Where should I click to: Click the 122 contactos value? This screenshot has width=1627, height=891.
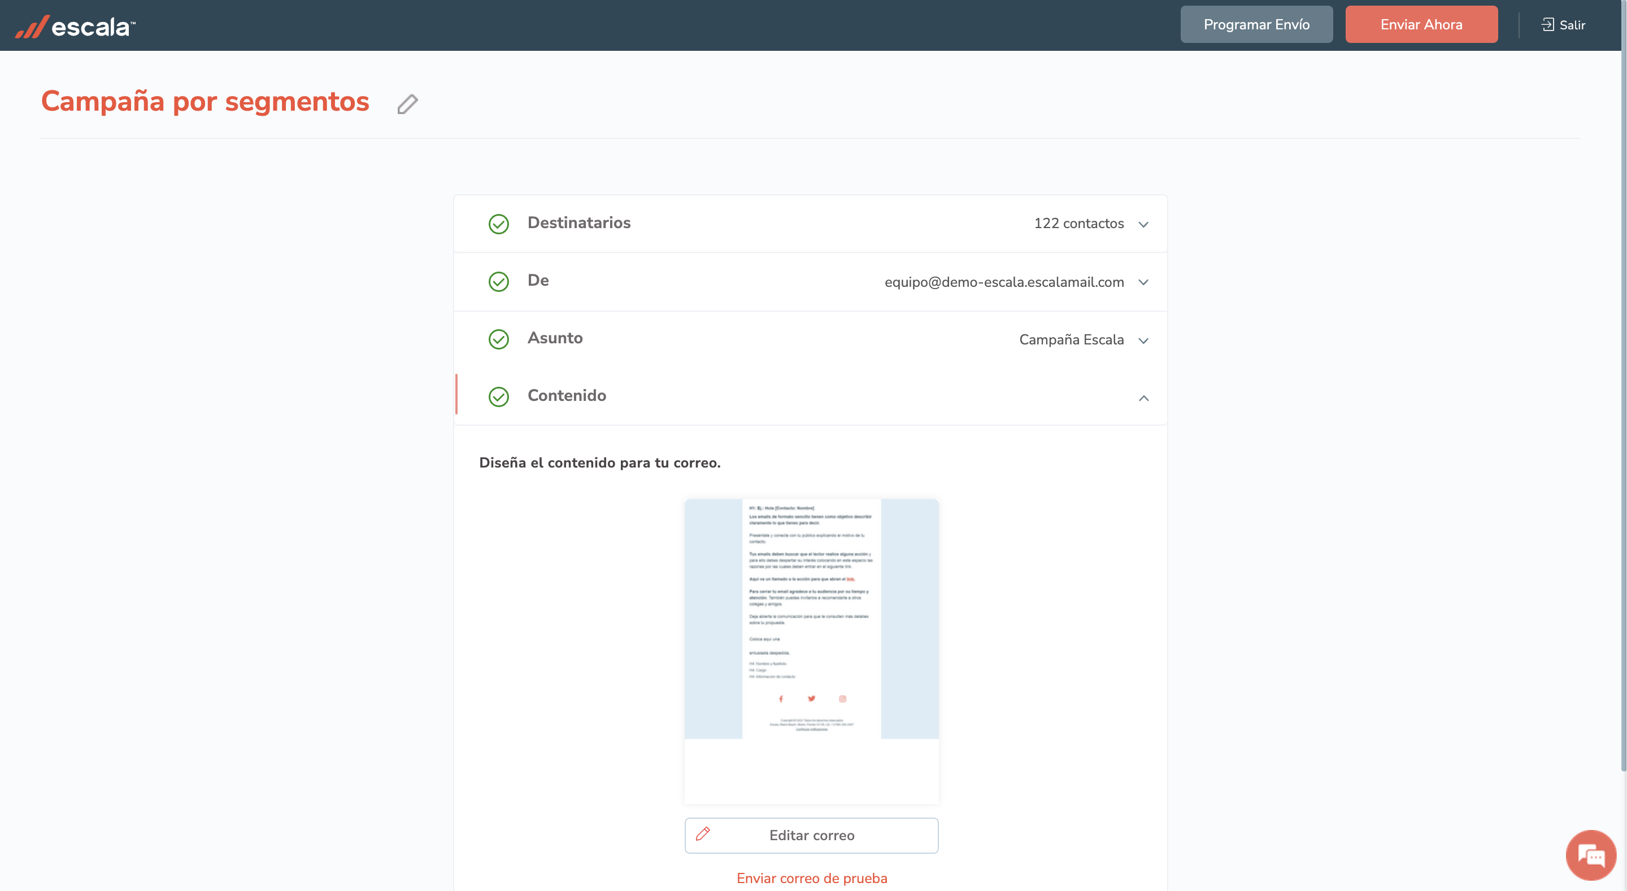click(1079, 224)
